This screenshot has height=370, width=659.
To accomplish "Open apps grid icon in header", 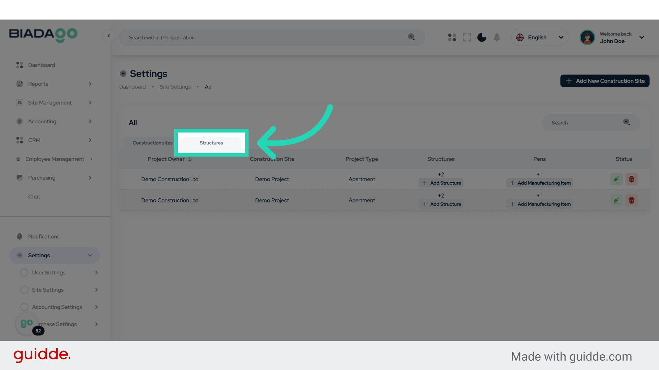I will click(452, 37).
